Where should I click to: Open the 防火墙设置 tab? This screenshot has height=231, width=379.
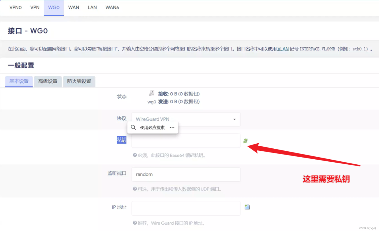pos(79,81)
